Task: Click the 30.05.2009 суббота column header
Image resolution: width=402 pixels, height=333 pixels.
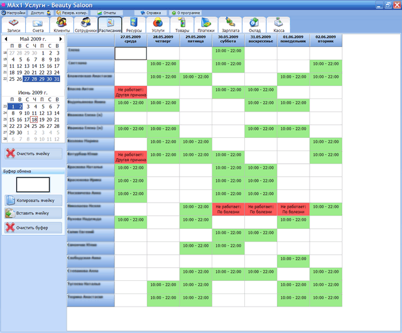Action: tap(228, 39)
